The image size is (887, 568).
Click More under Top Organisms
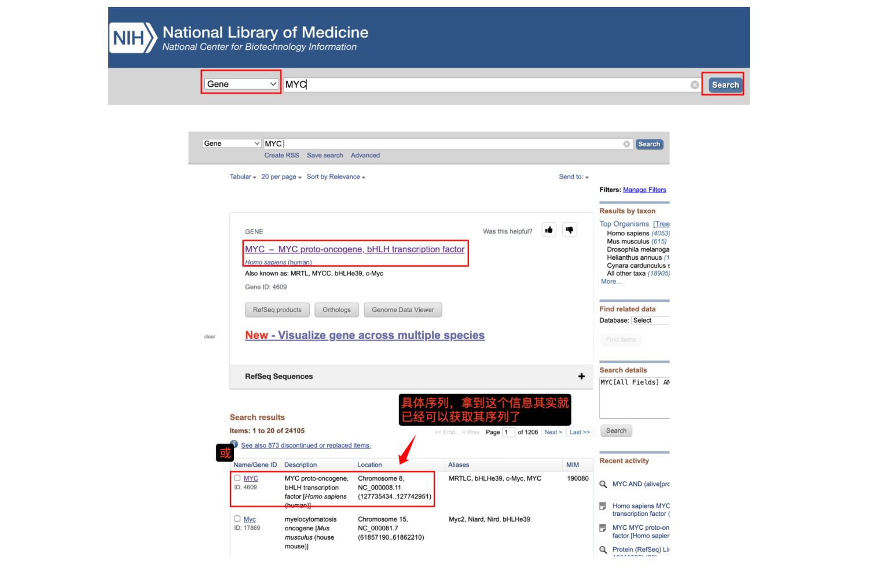[x=611, y=282]
